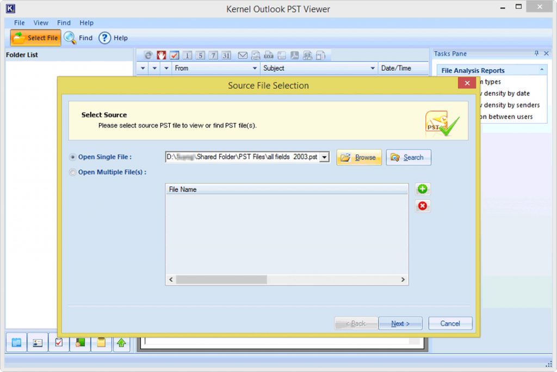Click the green up arrow icon at bottom
The height and width of the screenshot is (372, 557).
pyautogui.click(x=121, y=343)
